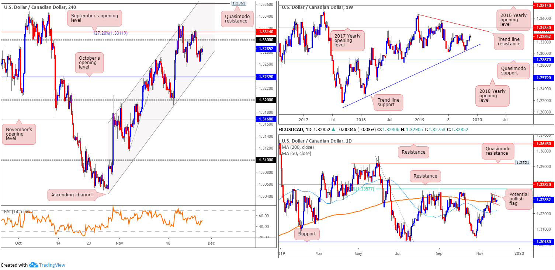Click the 'October's opening level' callout
555x270 pixels.
coord(89,63)
